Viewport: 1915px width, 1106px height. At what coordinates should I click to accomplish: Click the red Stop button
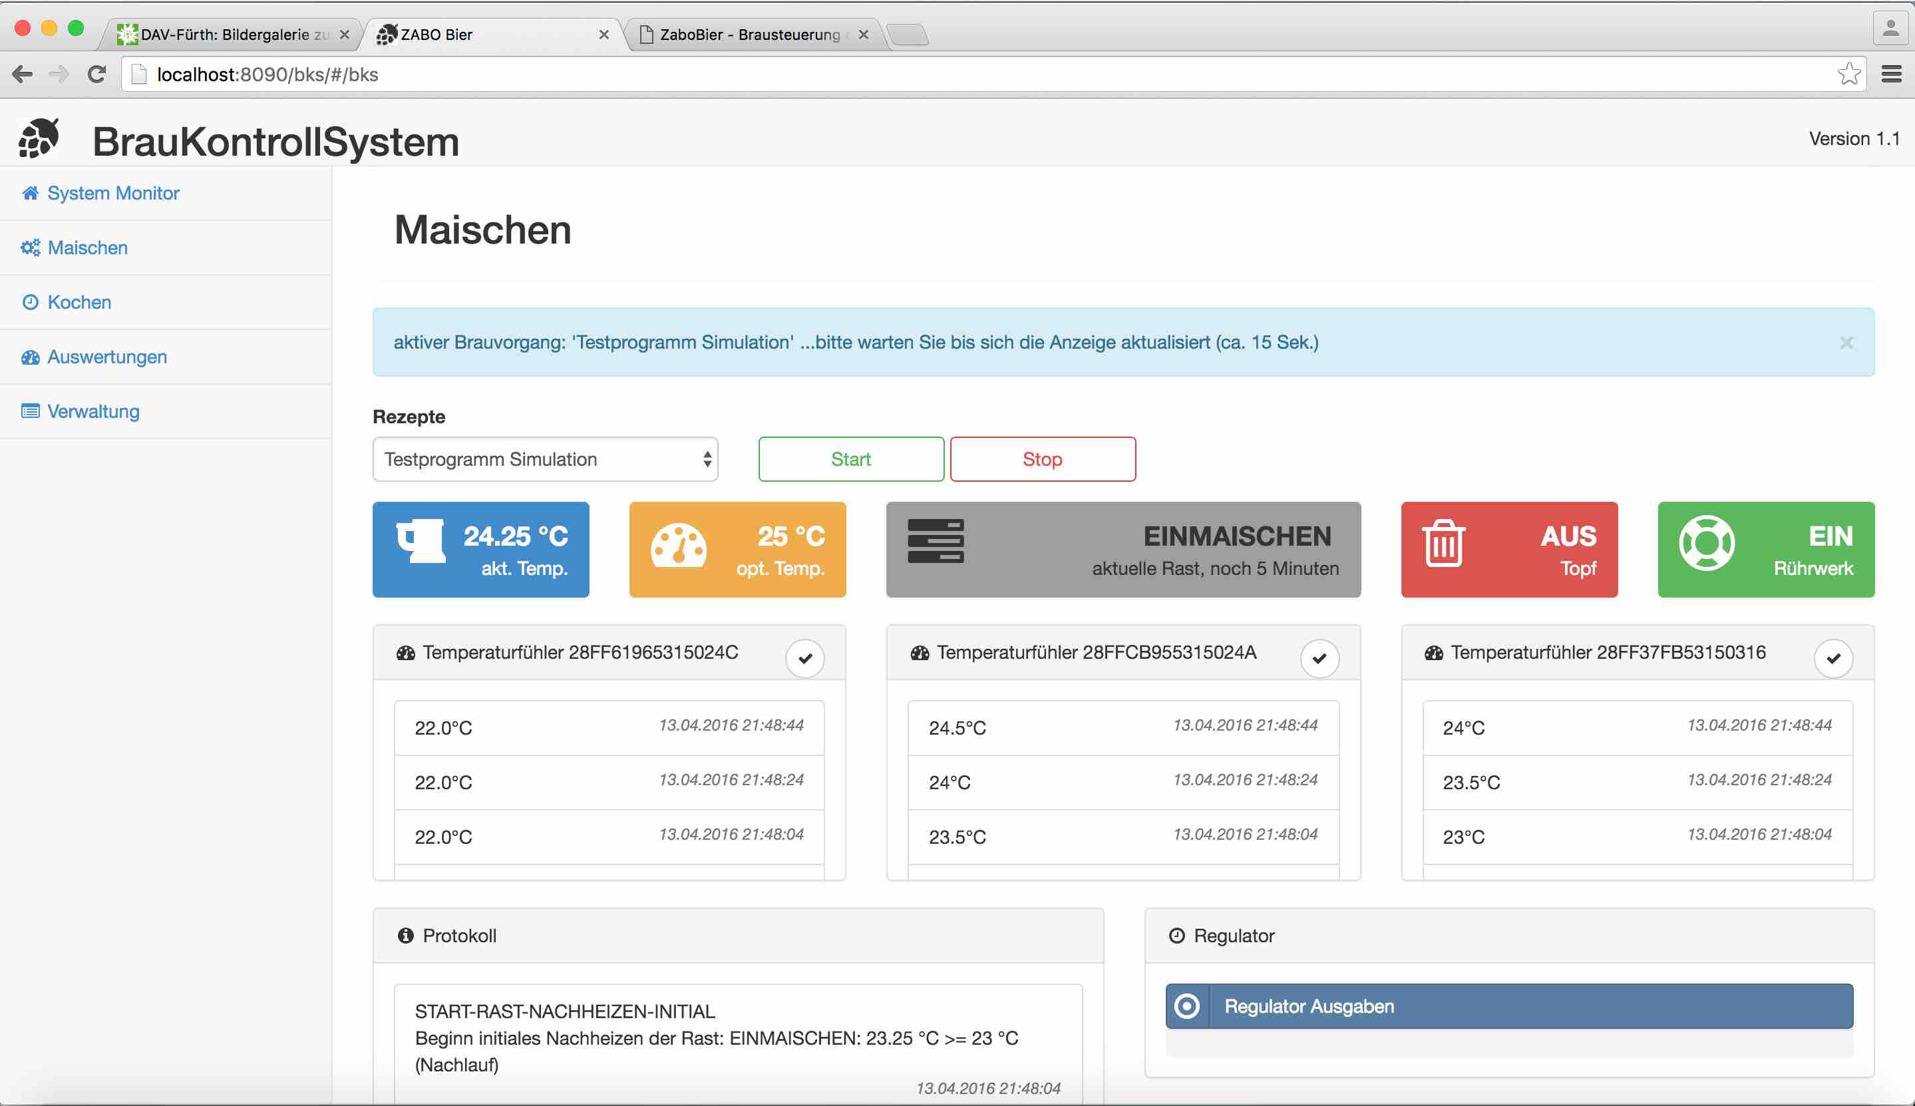[x=1043, y=459]
